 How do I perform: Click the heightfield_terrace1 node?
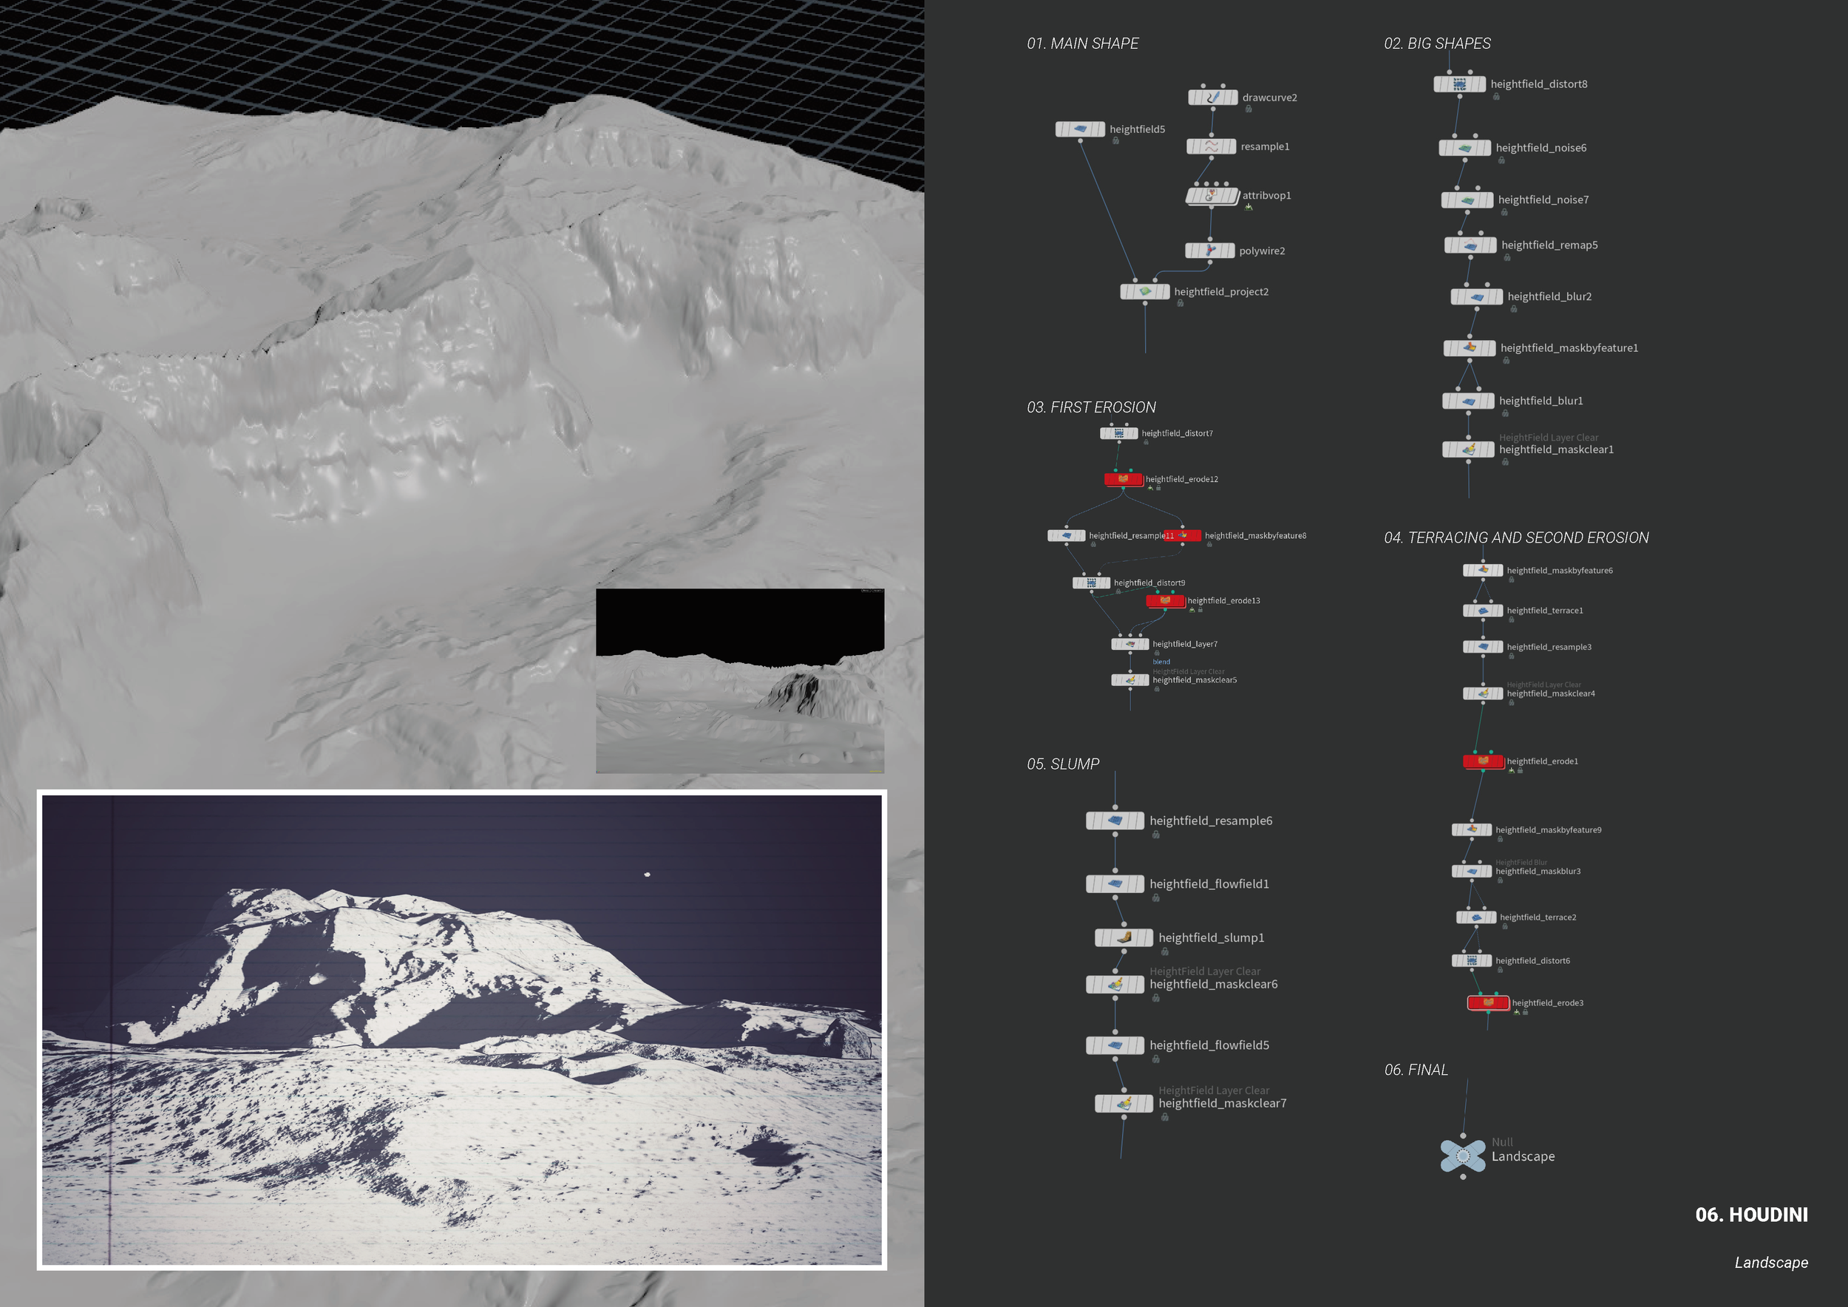tap(1483, 611)
